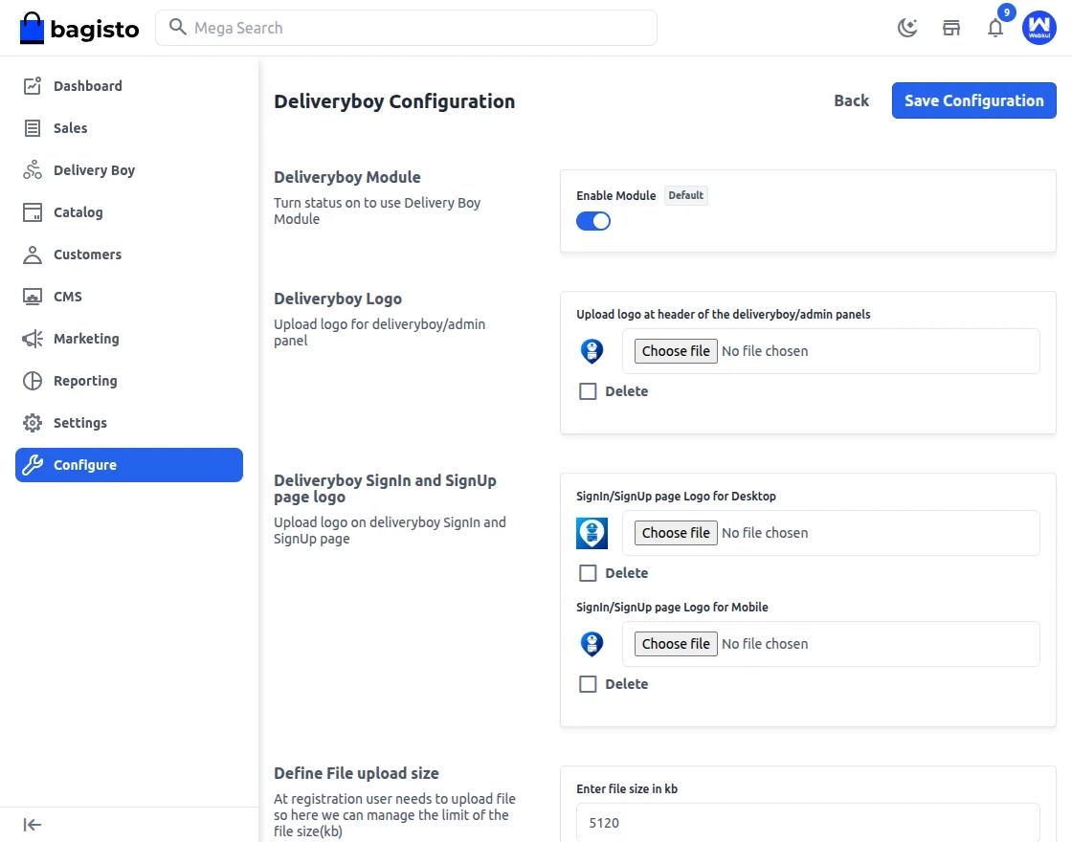Click the bagisto logo

tap(79, 29)
